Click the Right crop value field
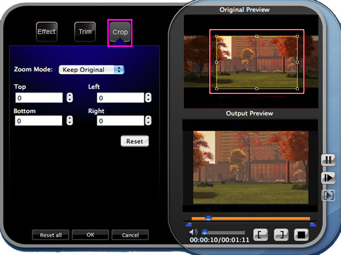Screen dimensions: 341x255 click(120, 120)
